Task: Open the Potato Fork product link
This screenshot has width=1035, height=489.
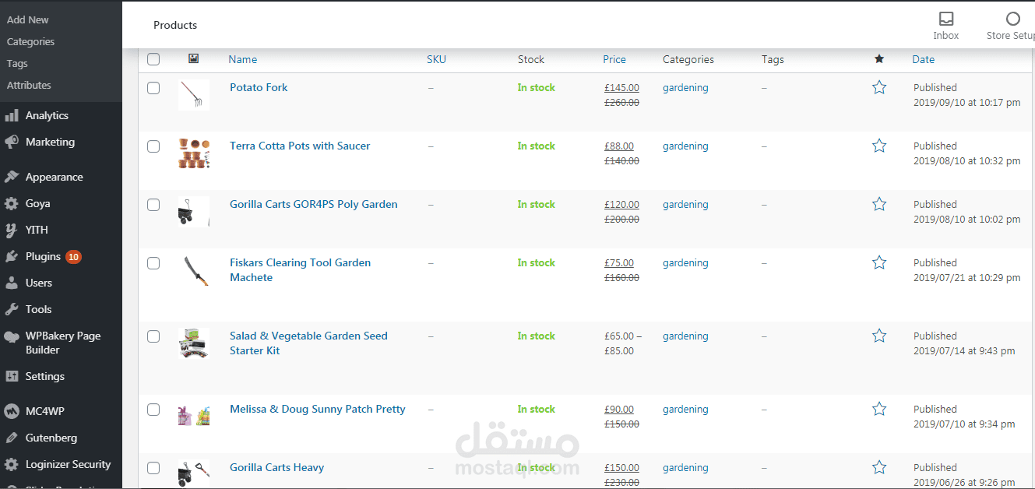Action: click(259, 87)
